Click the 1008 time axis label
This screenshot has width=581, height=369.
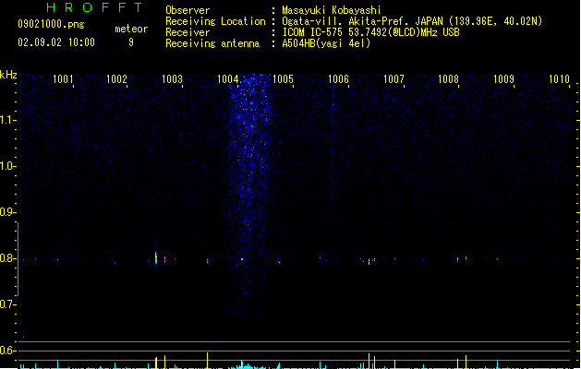pos(448,79)
